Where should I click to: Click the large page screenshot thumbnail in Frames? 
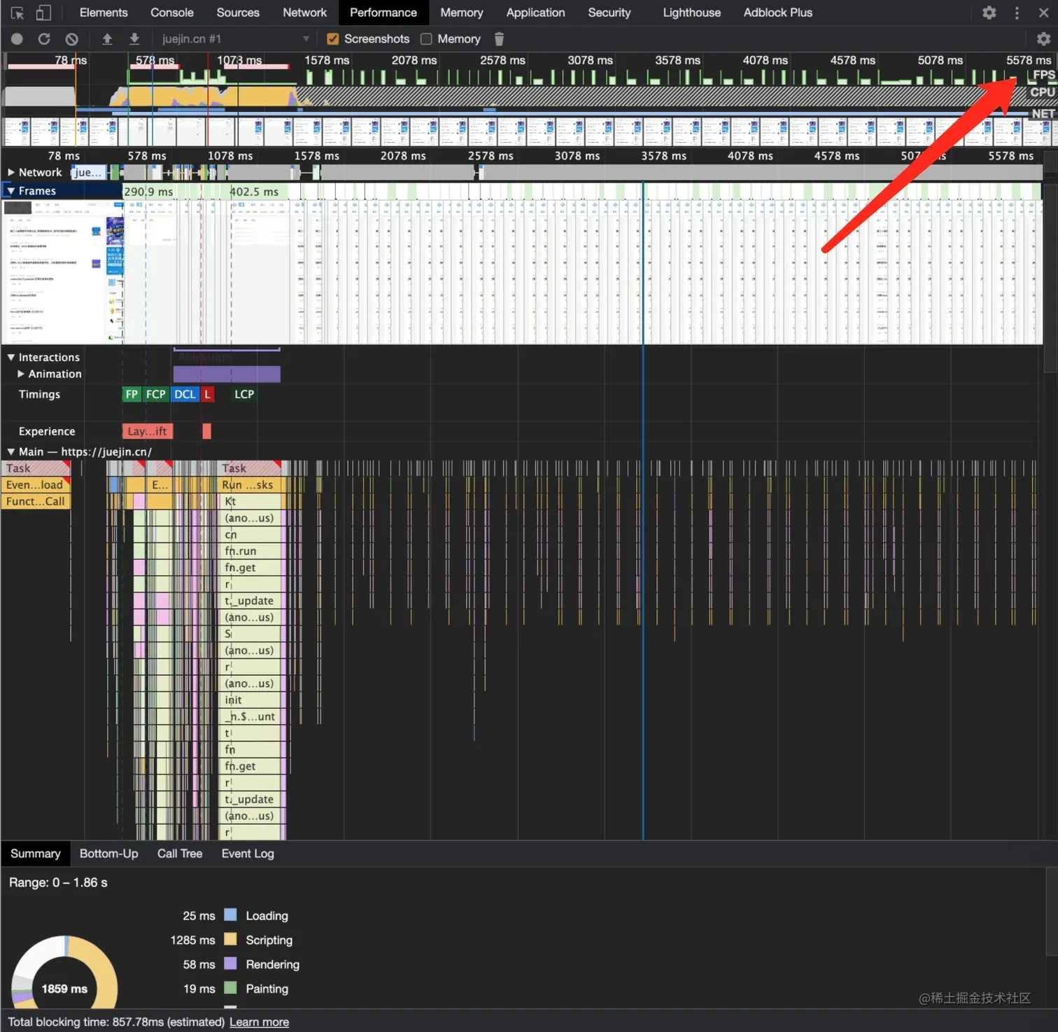(63, 271)
